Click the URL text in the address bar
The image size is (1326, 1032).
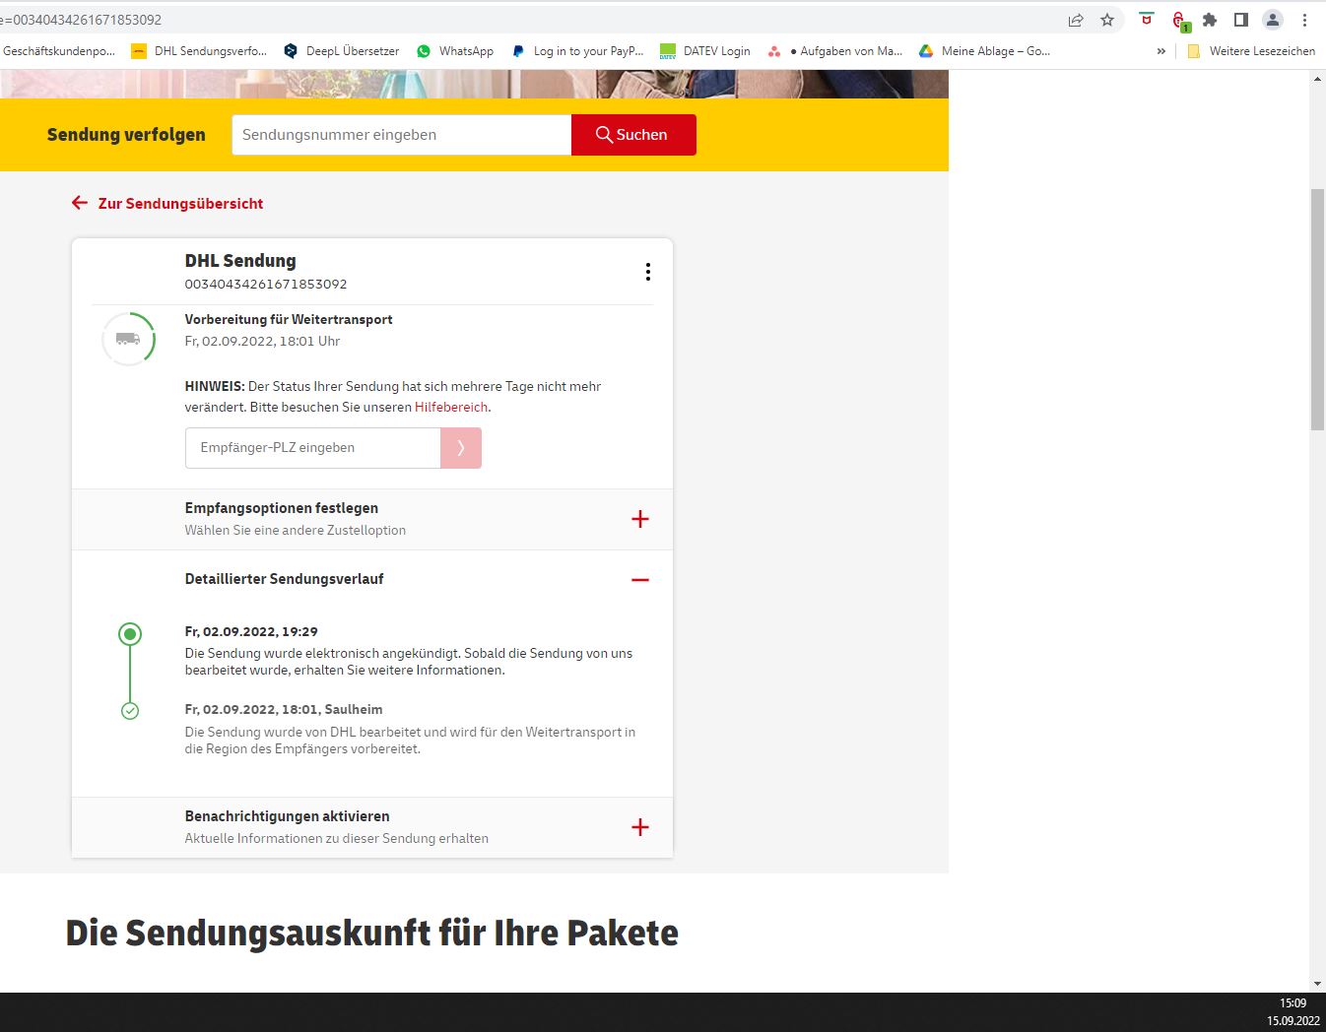[x=82, y=20]
